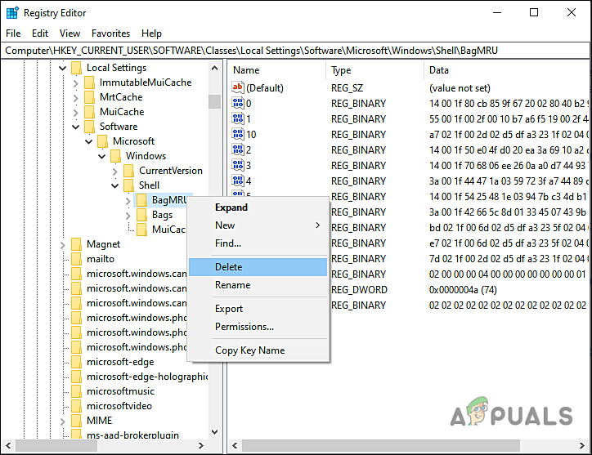This screenshot has width=592, height=455.
Task: Click the binary icon for value 2
Action: tap(238, 149)
